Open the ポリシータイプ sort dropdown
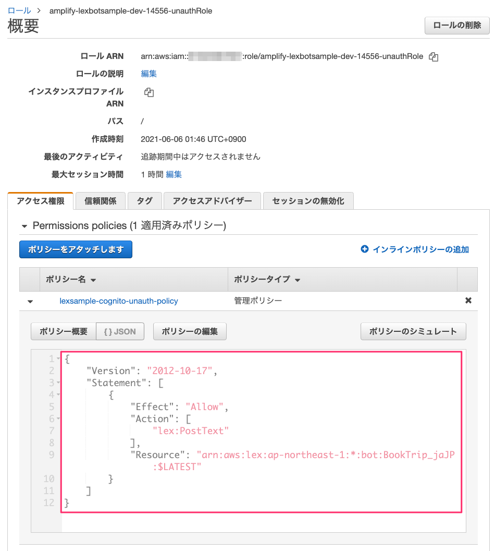 [x=297, y=279]
